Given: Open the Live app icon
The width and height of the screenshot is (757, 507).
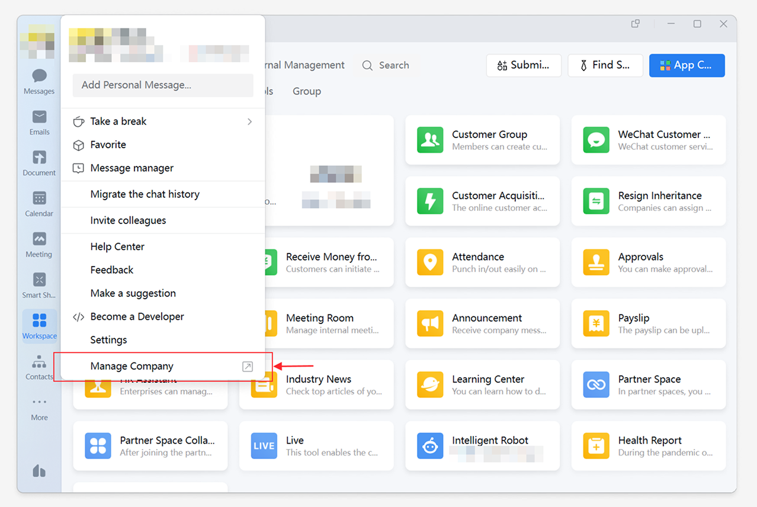Looking at the screenshot, I should pyautogui.click(x=264, y=445).
